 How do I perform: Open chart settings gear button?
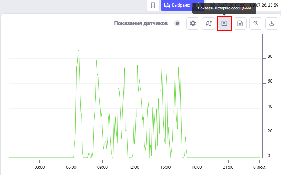193,23
